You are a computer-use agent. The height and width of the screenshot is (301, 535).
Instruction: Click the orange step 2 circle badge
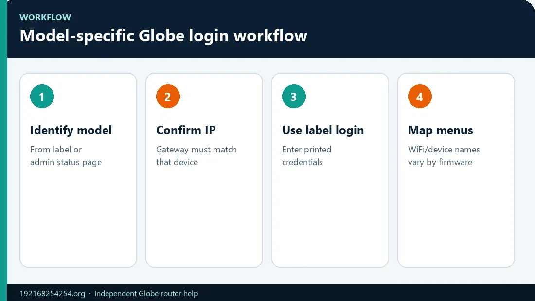click(168, 96)
